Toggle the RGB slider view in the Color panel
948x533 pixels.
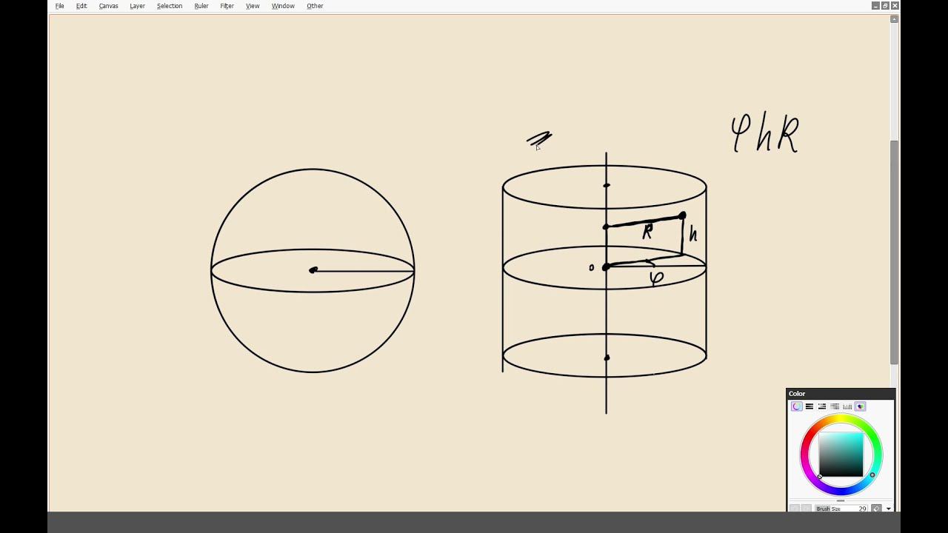coord(810,406)
